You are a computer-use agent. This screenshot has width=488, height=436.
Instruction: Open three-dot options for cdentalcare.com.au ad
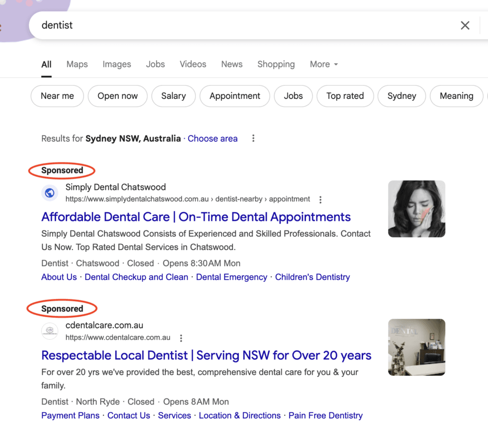[x=181, y=338]
